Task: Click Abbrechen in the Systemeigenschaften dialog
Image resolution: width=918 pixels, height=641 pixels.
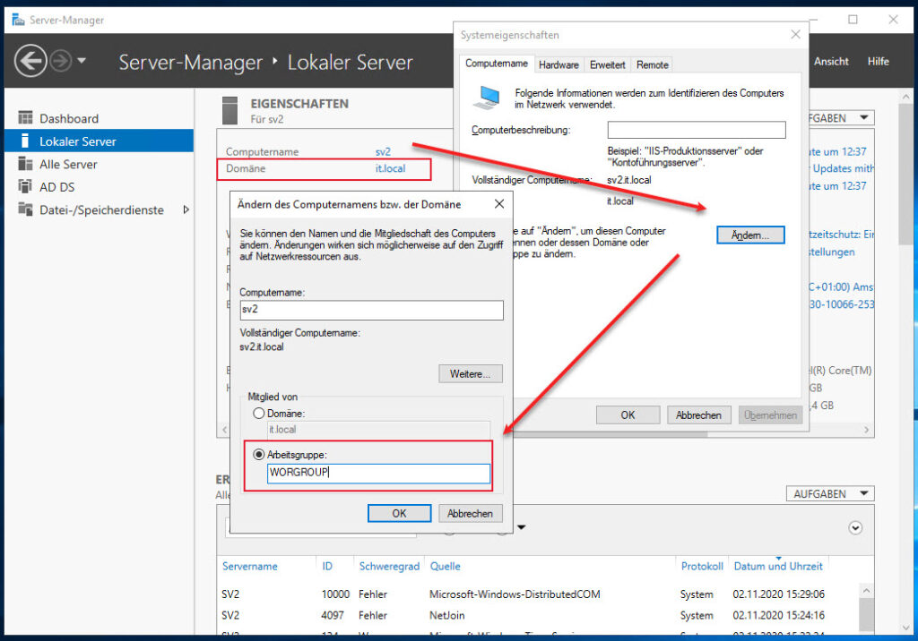Action: click(x=698, y=415)
